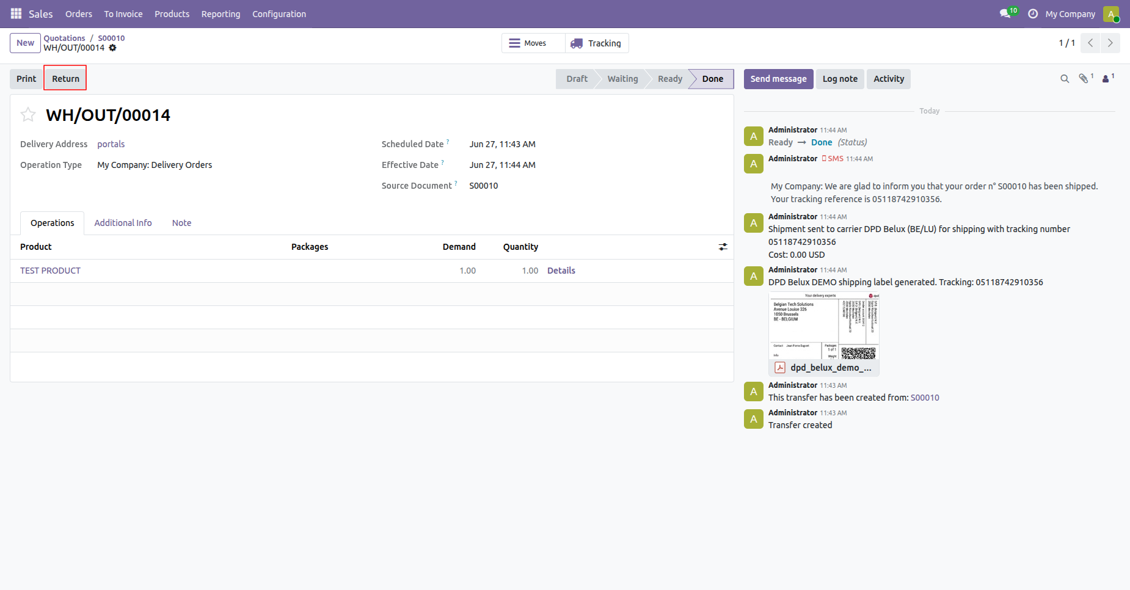Click Send message button
The height and width of the screenshot is (590, 1130).
(x=778, y=79)
